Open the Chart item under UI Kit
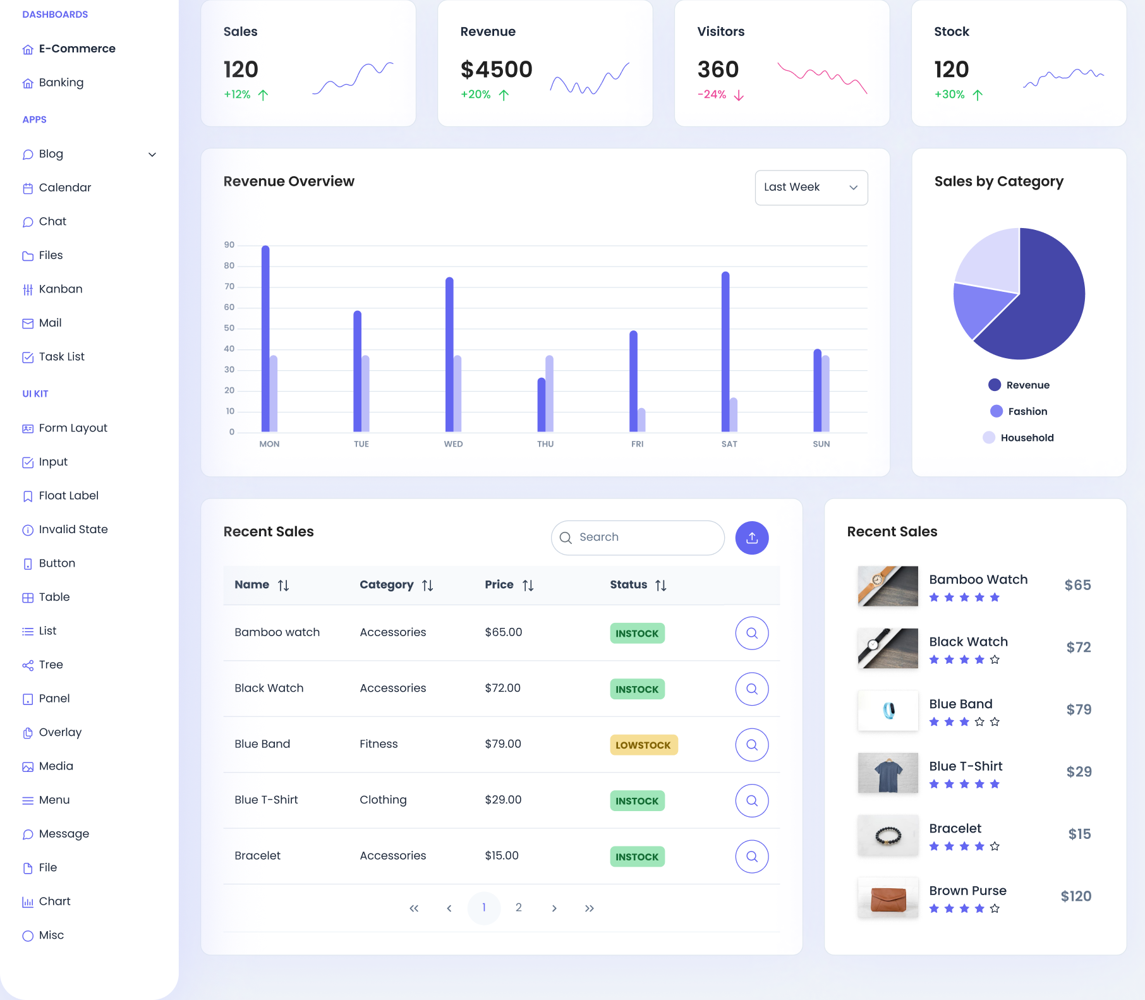This screenshot has height=1000, width=1145. coord(54,901)
